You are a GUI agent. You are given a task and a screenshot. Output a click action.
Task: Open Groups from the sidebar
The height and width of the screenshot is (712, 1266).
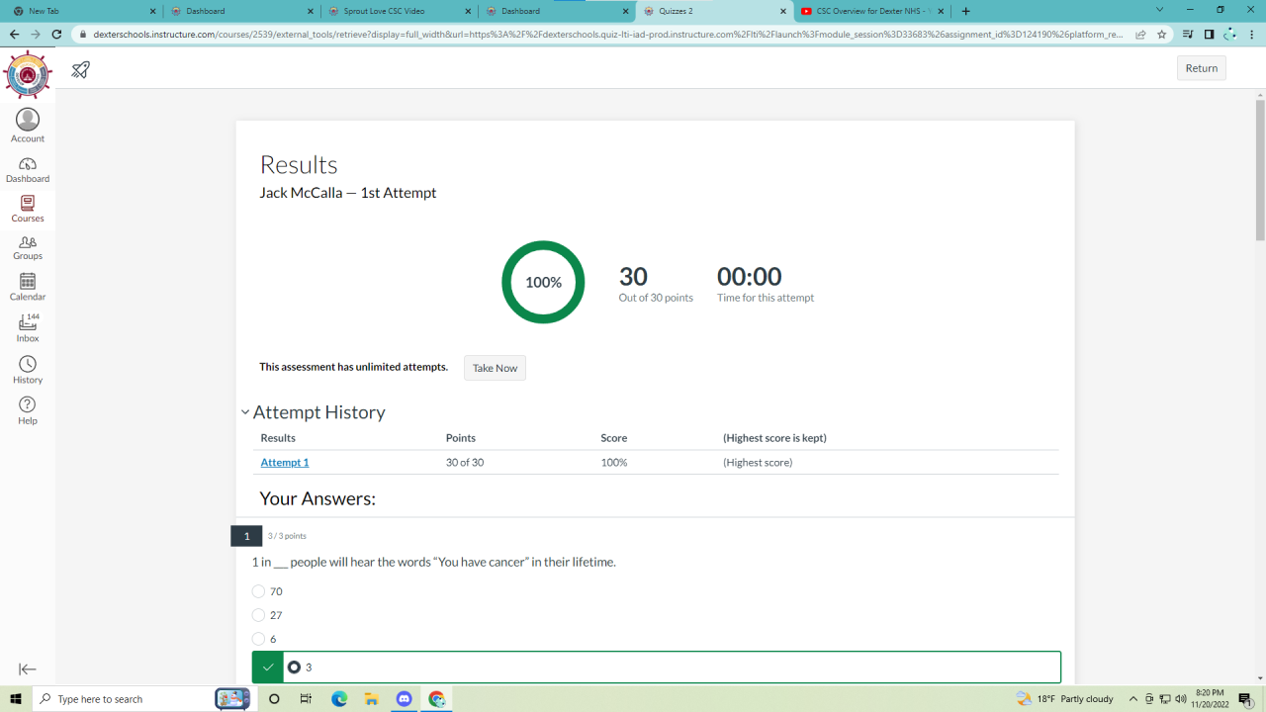pos(28,247)
